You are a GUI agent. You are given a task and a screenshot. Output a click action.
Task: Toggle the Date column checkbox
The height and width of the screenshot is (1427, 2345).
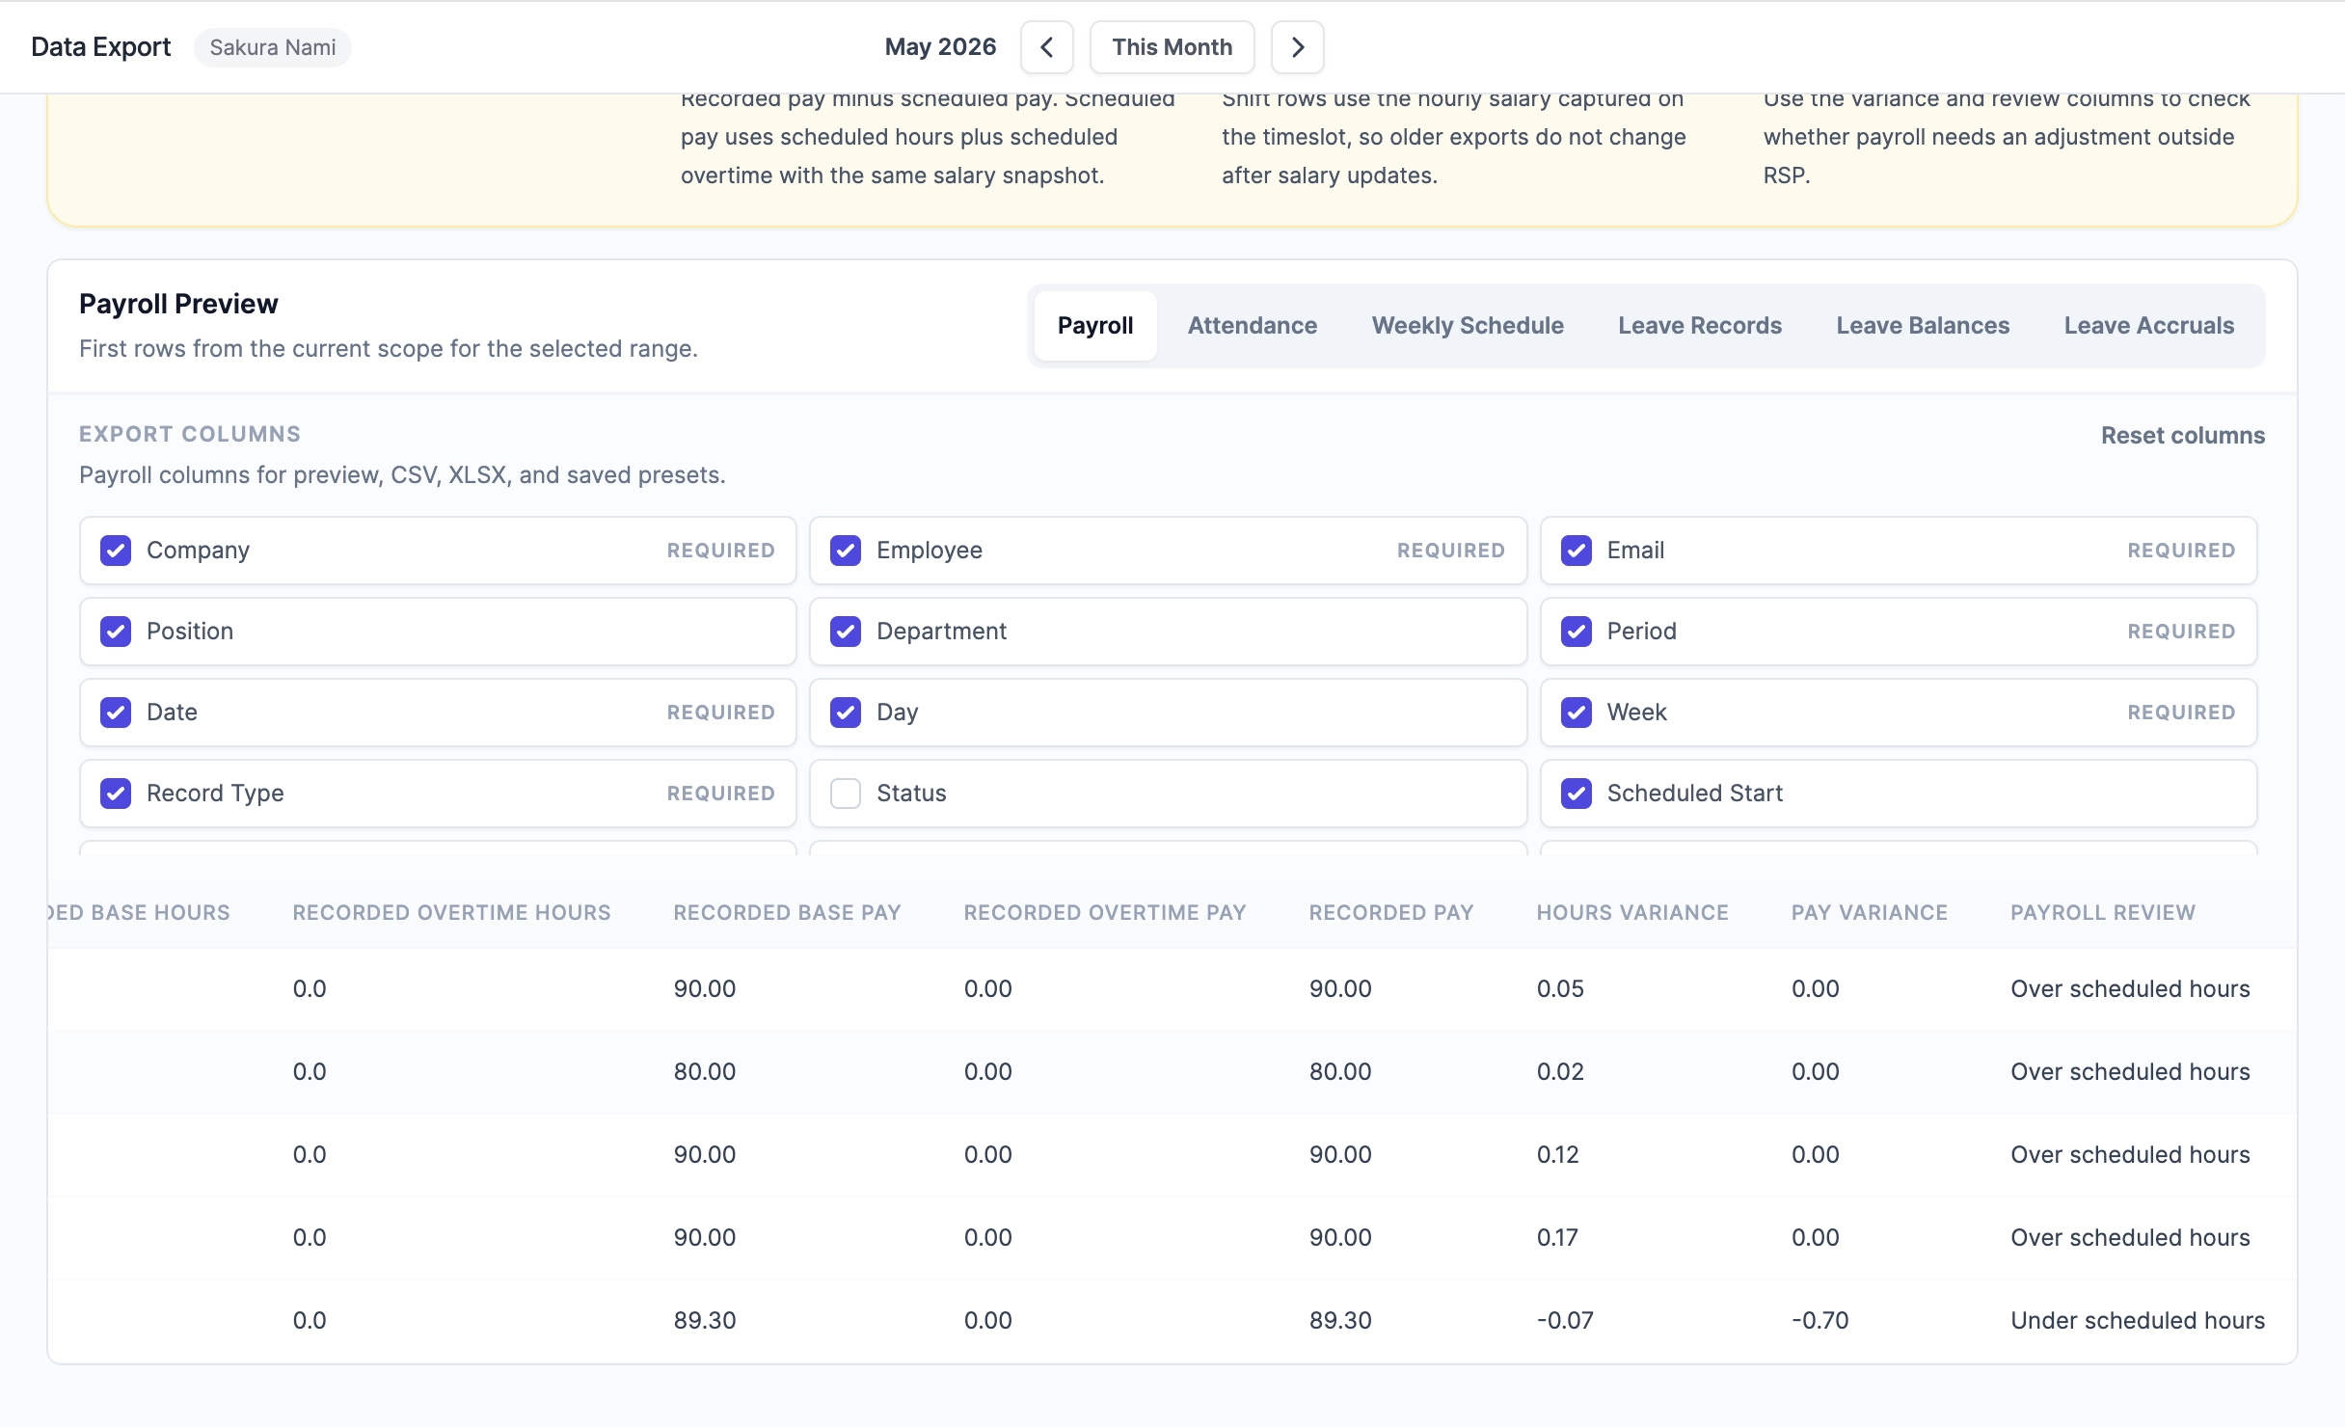pyautogui.click(x=116, y=713)
